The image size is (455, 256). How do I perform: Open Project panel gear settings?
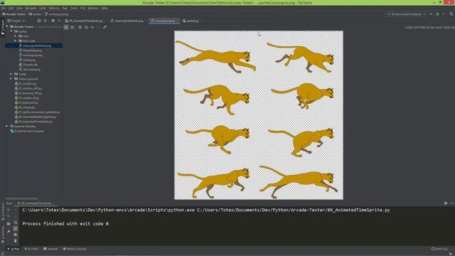pos(53,21)
